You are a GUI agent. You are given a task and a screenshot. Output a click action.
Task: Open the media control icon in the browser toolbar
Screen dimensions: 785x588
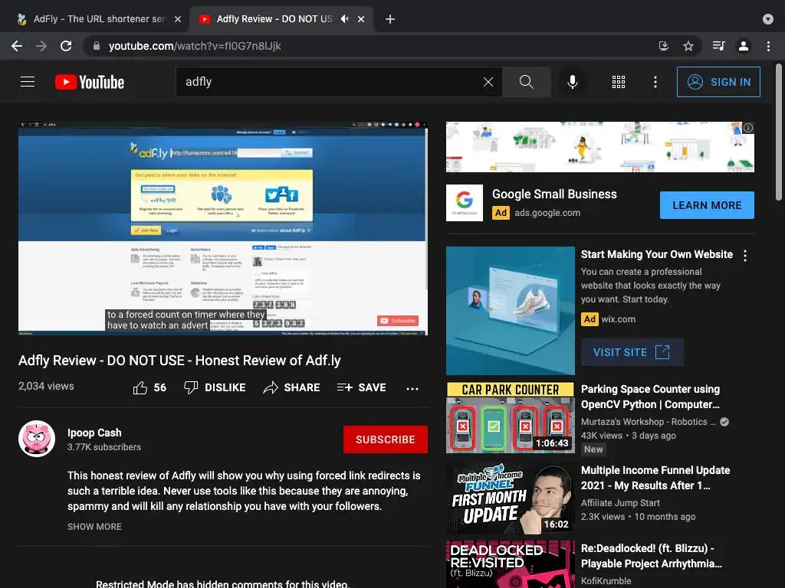click(718, 46)
